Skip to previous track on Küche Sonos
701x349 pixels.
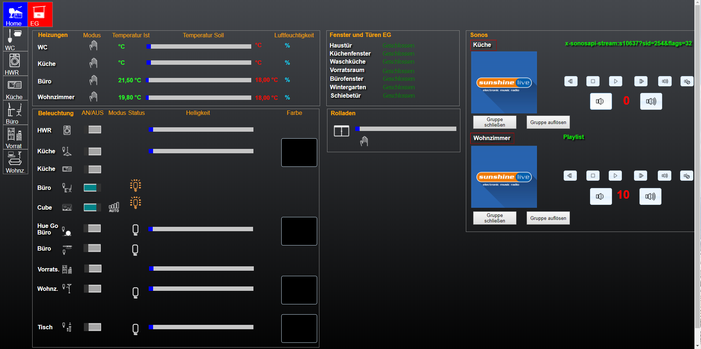[571, 81]
